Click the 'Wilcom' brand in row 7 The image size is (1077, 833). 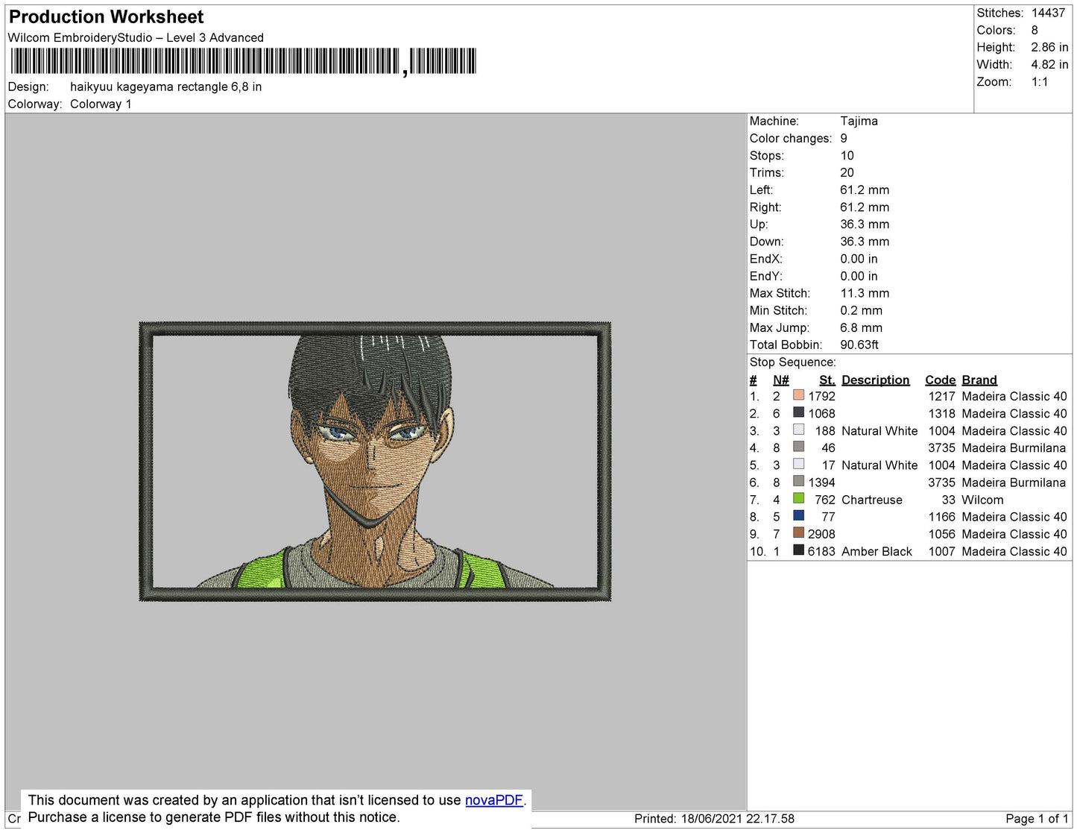point(982,500)
